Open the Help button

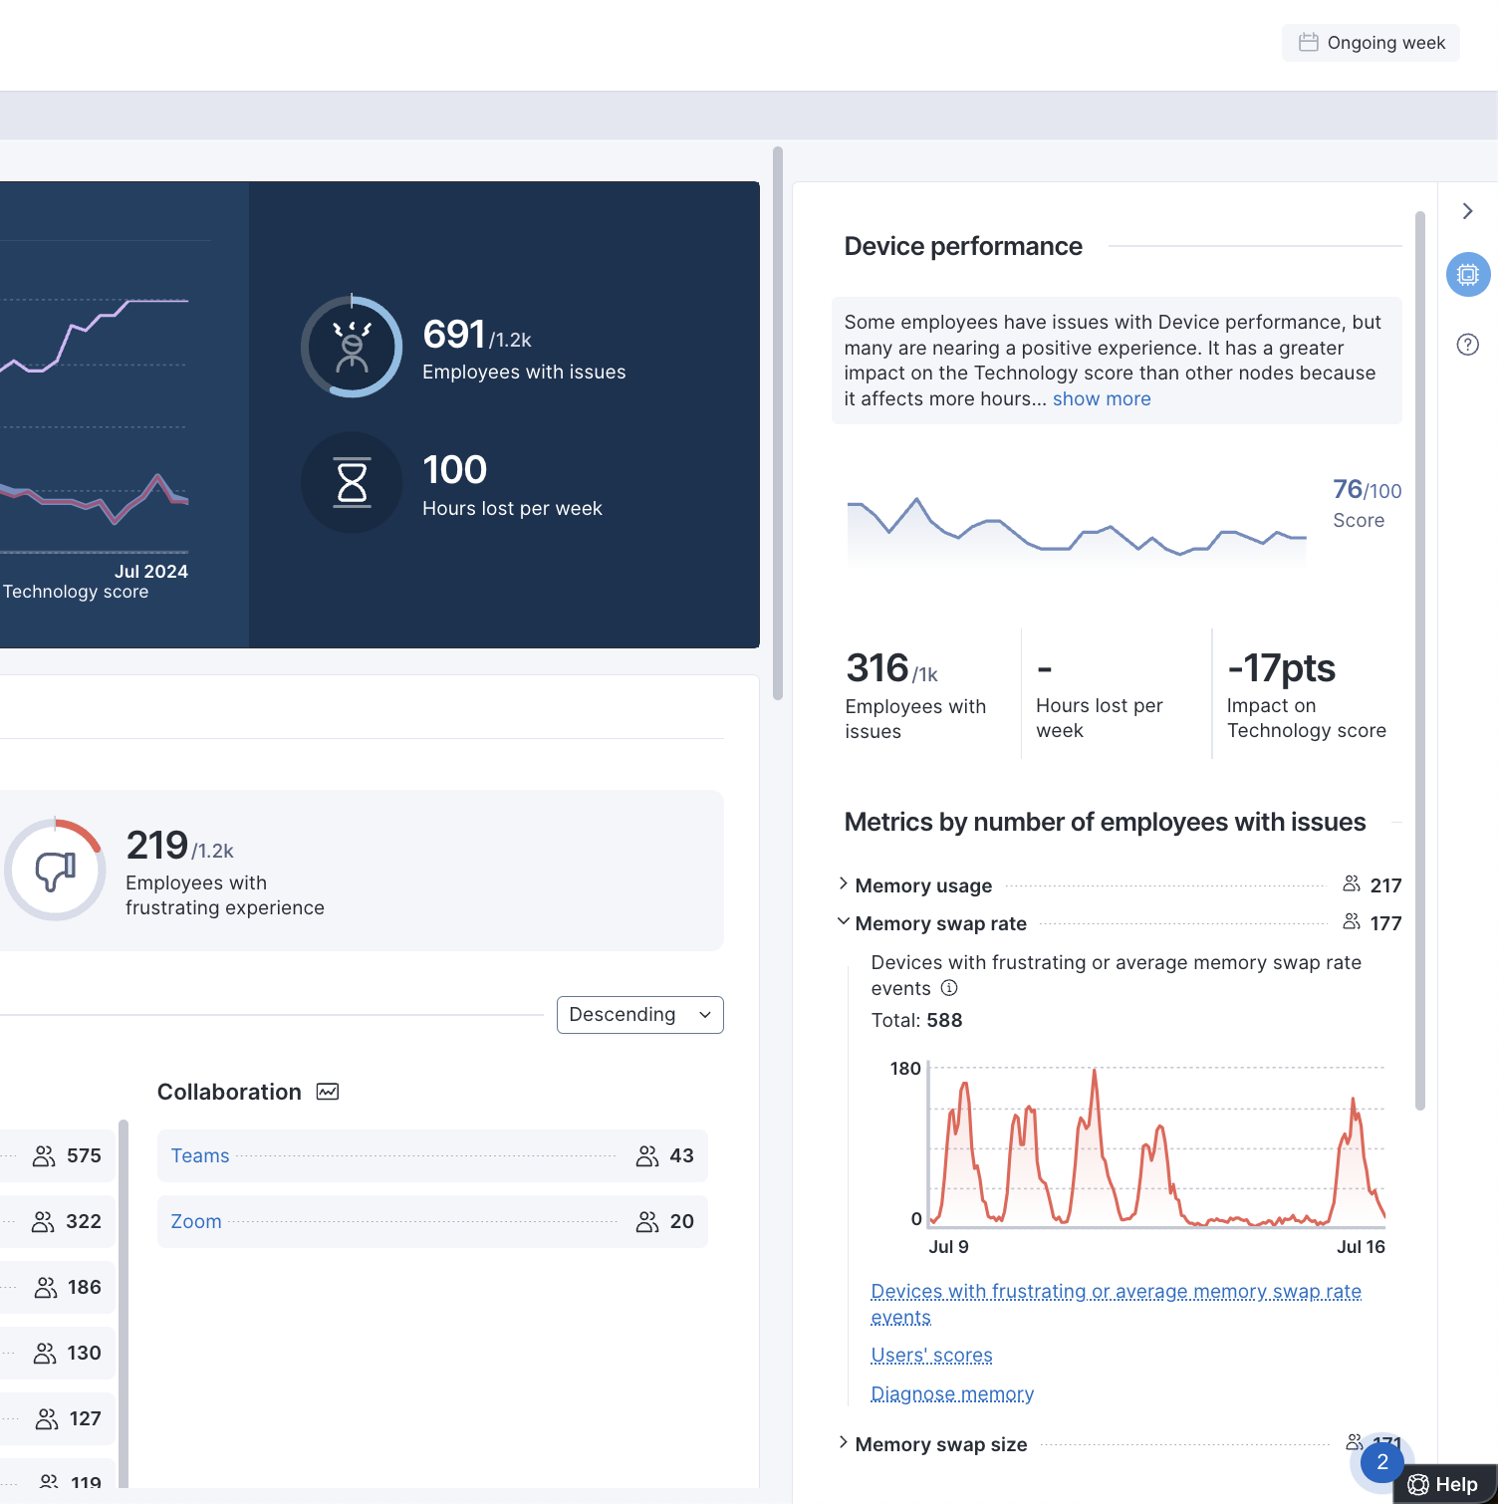tap(1444, 1484)
